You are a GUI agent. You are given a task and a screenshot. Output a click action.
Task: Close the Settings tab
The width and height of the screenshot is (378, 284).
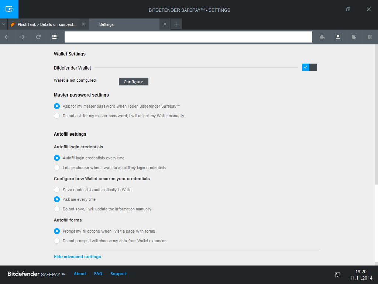[165, 24]
